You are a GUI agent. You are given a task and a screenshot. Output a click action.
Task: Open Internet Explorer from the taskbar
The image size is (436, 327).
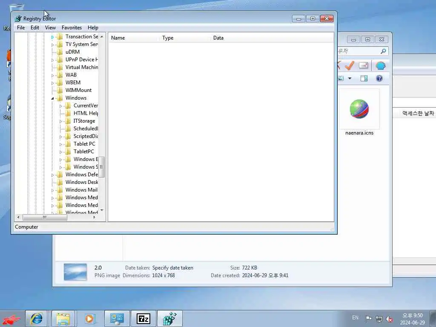[37, 318]
